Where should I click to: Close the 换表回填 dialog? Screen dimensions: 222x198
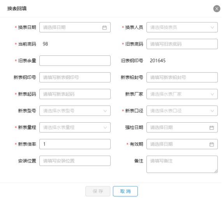coord(217,9)
